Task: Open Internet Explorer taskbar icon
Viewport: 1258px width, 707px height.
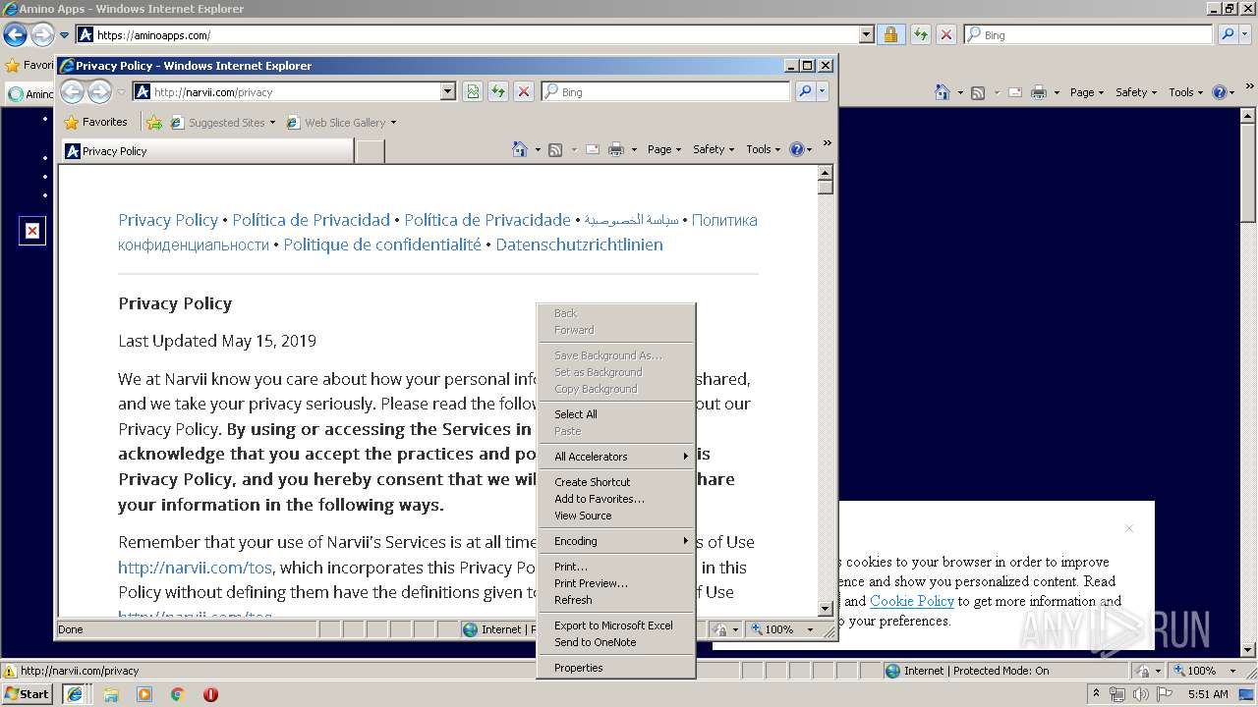Action: pos(75,694)
